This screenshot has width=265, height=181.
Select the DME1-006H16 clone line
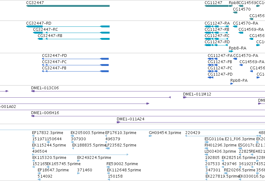pos(148,116)
